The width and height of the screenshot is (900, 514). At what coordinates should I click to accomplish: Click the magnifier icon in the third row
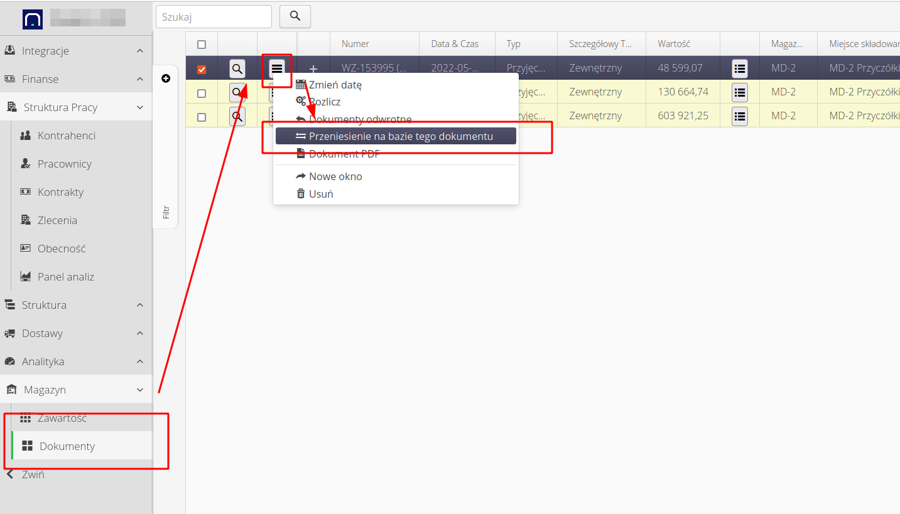237,116
